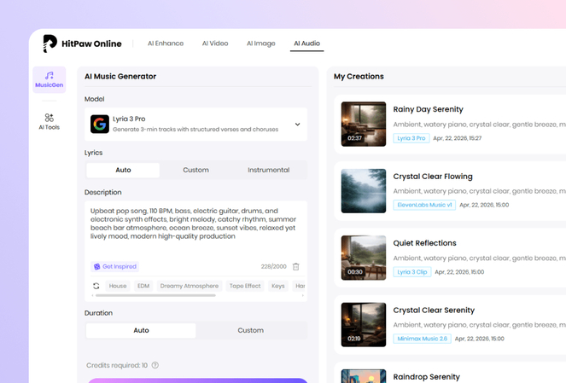Add the Keys tag
The image size is (566, 383).
point(278,286)
